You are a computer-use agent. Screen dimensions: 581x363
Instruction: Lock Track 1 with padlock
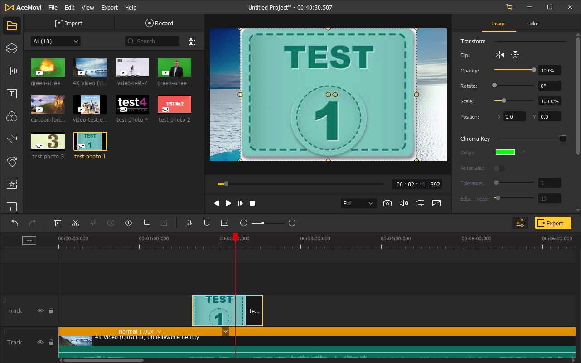click(51, 343)
